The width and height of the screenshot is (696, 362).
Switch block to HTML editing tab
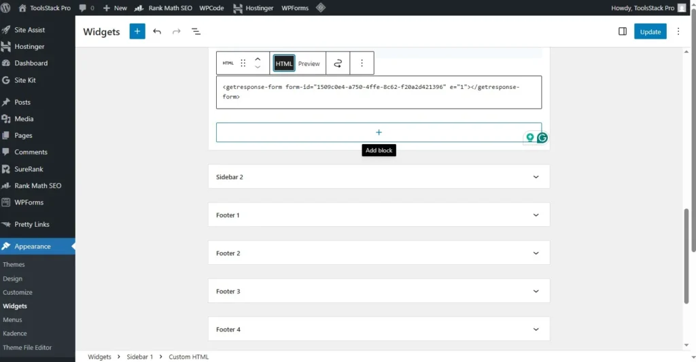[x=284, y=63]
